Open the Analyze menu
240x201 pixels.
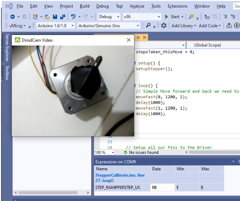coord(137,6)
